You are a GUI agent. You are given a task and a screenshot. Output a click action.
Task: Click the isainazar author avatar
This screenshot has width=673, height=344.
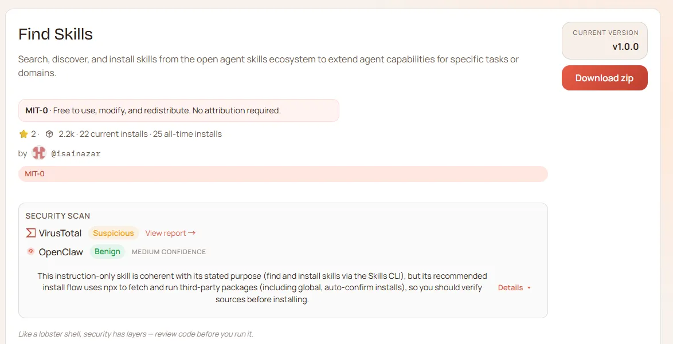click(x=39, y=153)
